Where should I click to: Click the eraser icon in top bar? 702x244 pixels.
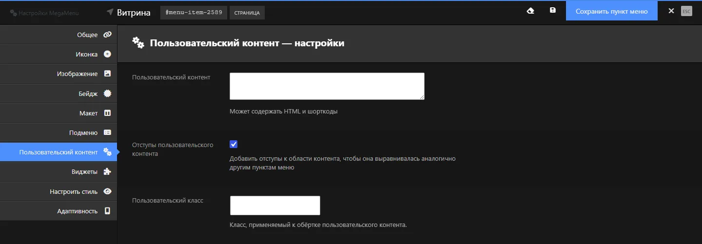pyautogui.click(x=531, y=11)
